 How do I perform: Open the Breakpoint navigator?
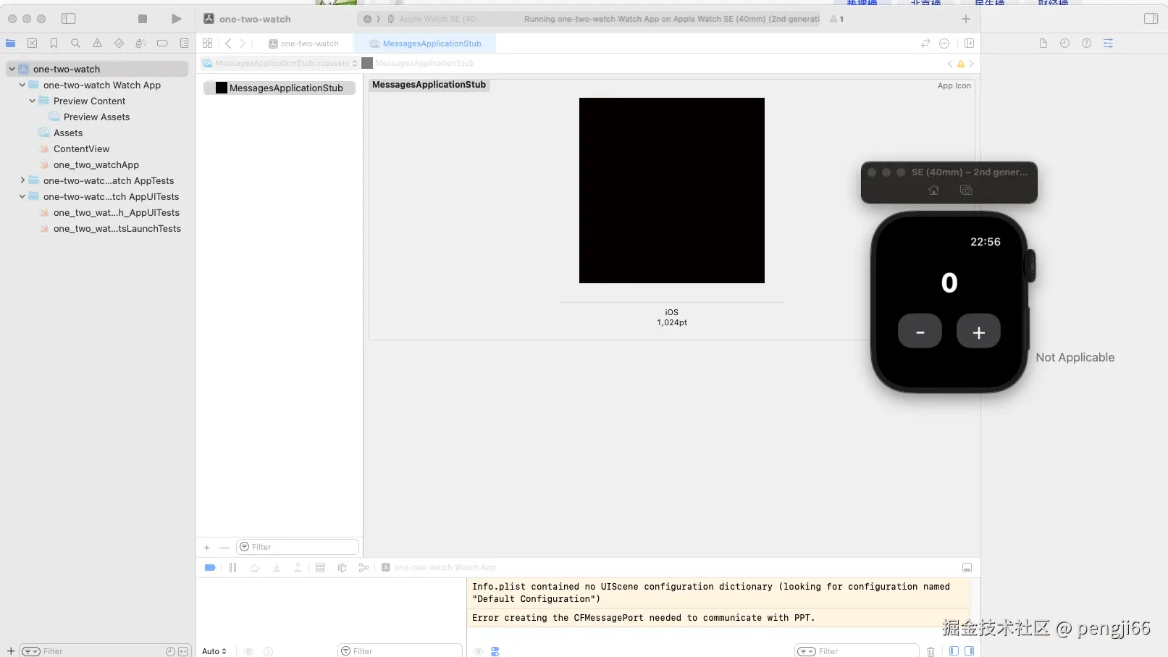pos(162,43)
